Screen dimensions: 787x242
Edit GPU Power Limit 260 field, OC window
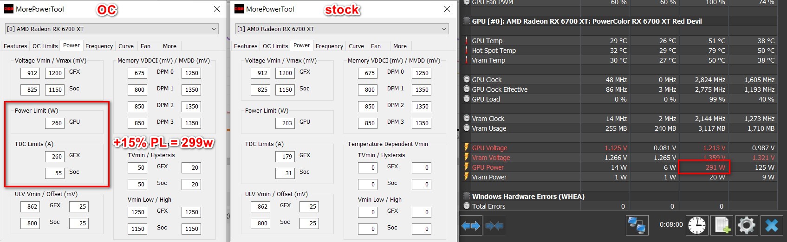(55, 123)
